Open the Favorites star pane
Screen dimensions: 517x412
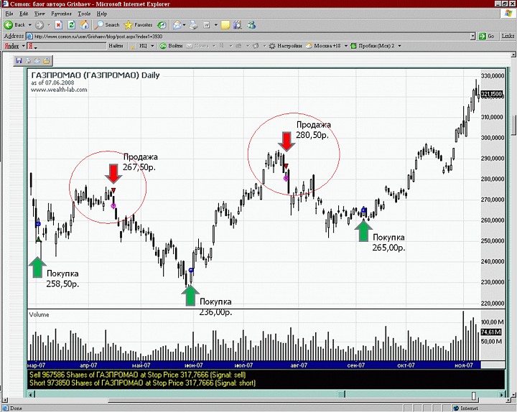coord(128,25)
